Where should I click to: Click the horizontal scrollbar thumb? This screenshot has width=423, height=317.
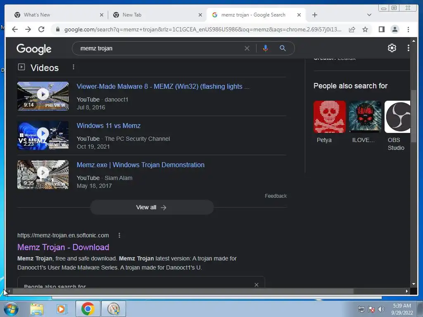tap(183, 291)
